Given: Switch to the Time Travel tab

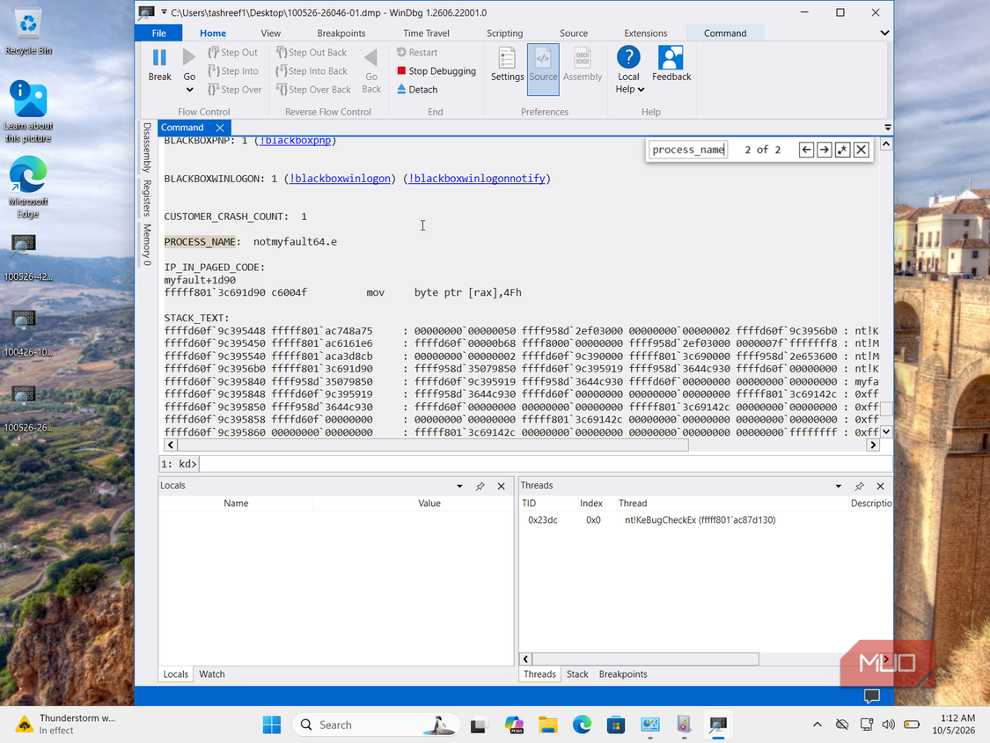Looking at the screenshot, I should pos(426,33).
